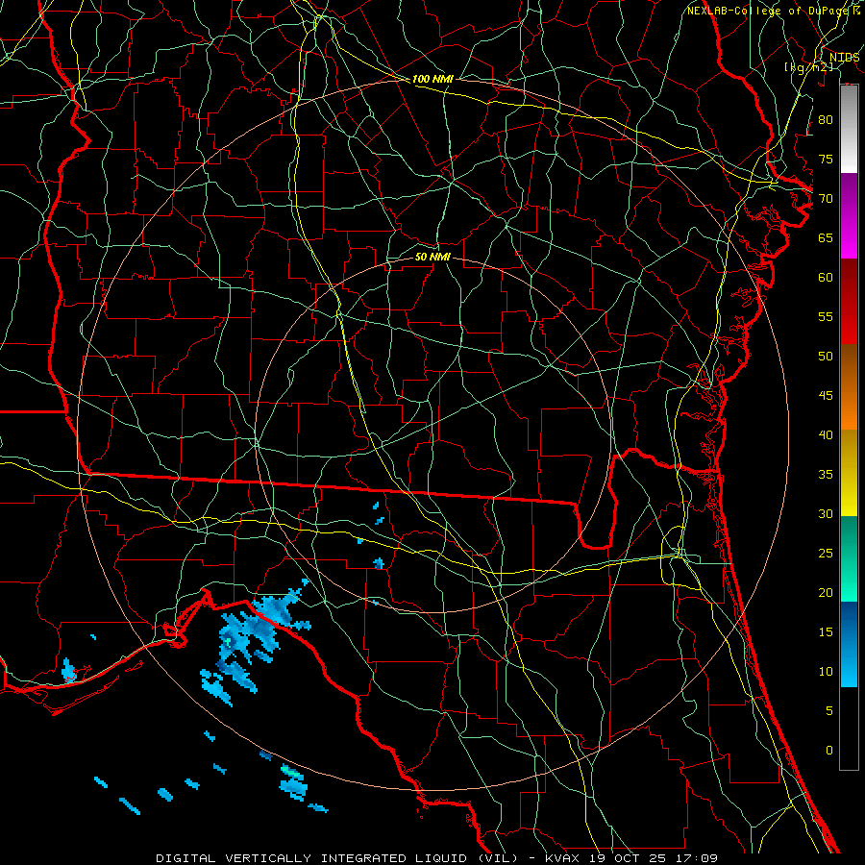Click the KVAX 19 OCT 25 17:09 timestamp
Screen dimensions: 865x865
point(631,858)
